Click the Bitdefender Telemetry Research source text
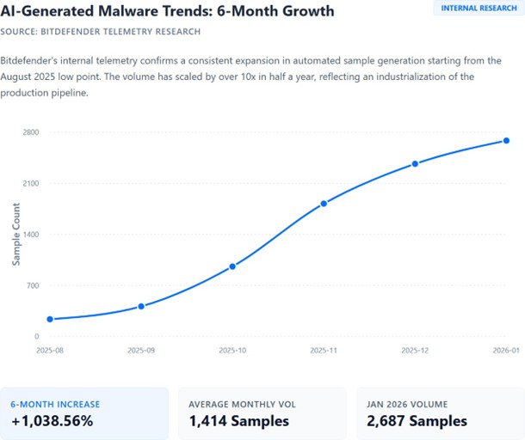The width and height of the screenshot is (525, 440). (x=101, y=32)
